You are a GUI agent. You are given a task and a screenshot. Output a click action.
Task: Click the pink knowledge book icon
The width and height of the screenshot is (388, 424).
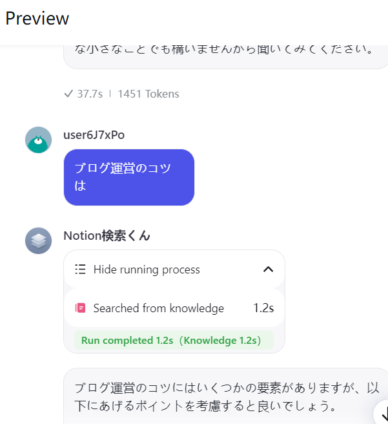[80, 308]
